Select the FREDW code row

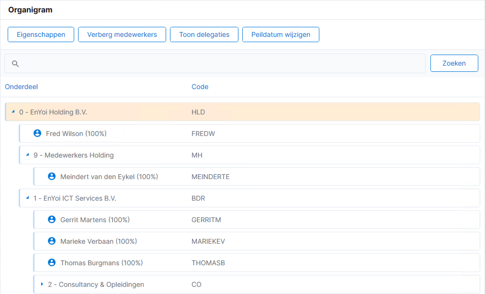tap(249, 134)
